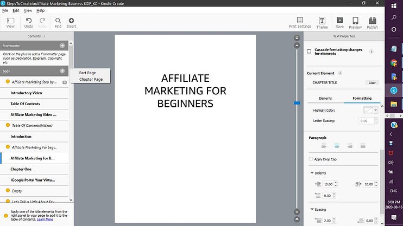This screenshot has height=226, width=403.
Task: Open the View menu
Action: click(28, 10)
